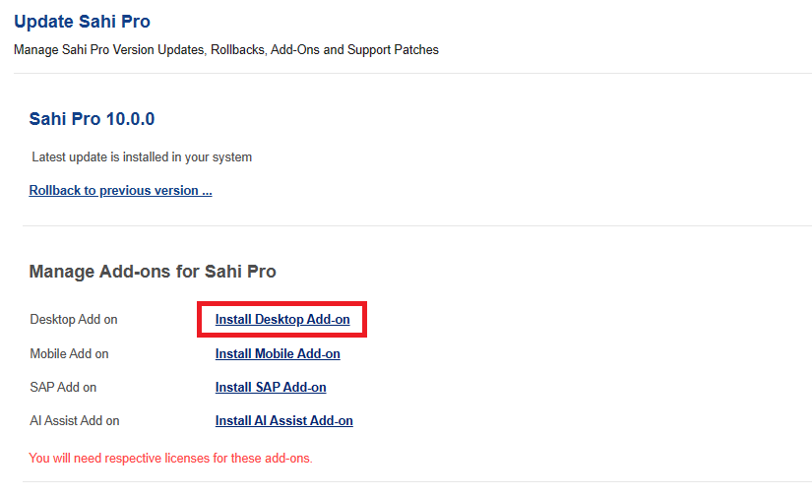Click the AI Assist Add on row label
Viewport: 812px width, 496px height.
click(x=75, y=420)
